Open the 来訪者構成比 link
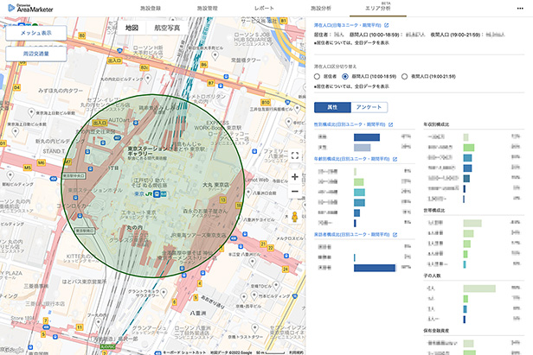Image resolution: width=533 pixels, height=355 pixels. click(x=352, y=235)
